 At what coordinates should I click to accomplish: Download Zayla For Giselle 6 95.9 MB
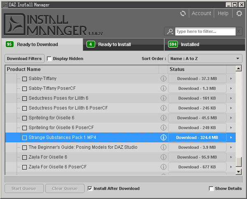click(x=197, y=157)
